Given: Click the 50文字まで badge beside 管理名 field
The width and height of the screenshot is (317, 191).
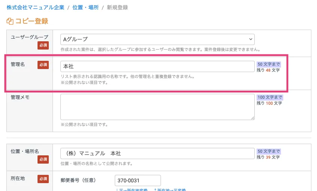Looking at the screenshot, I should pyautogui.click(x=269, y=64).
